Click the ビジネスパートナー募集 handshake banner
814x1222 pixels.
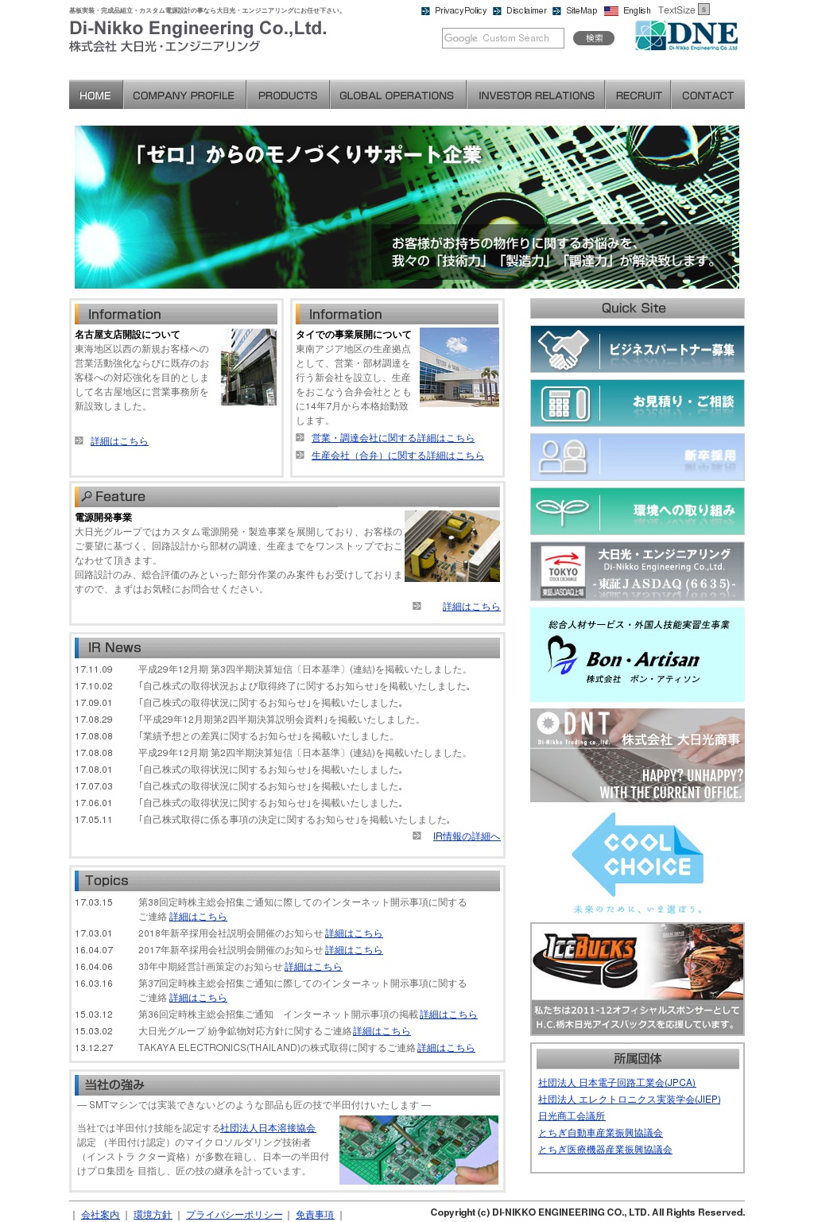638,349
